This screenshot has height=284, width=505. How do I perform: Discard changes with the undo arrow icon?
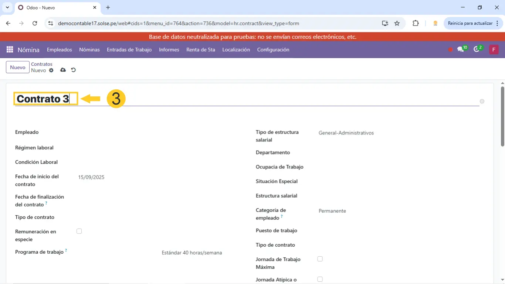[73, 70]
